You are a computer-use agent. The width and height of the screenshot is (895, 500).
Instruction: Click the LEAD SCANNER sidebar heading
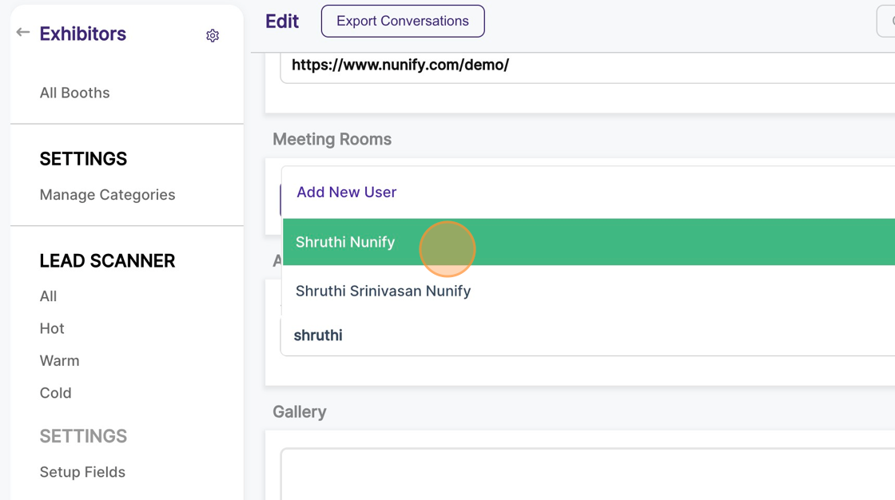tap(108, 261)
